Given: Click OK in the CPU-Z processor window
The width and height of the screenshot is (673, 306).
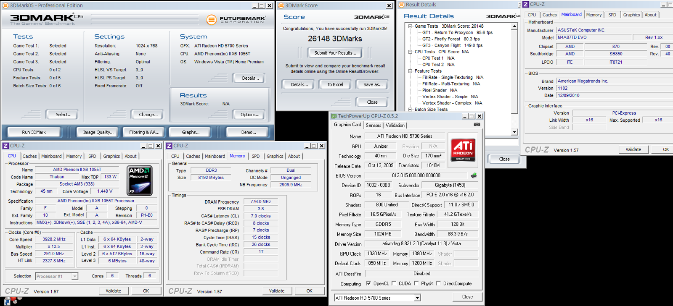Looking at the screenshot, I should pyautogui.click(x=146, y=291).
